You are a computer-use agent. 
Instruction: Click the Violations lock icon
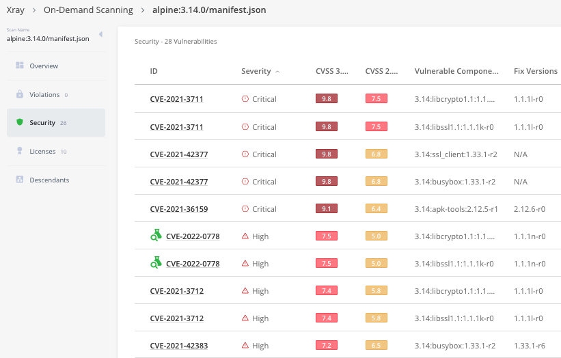pos(20,94)
